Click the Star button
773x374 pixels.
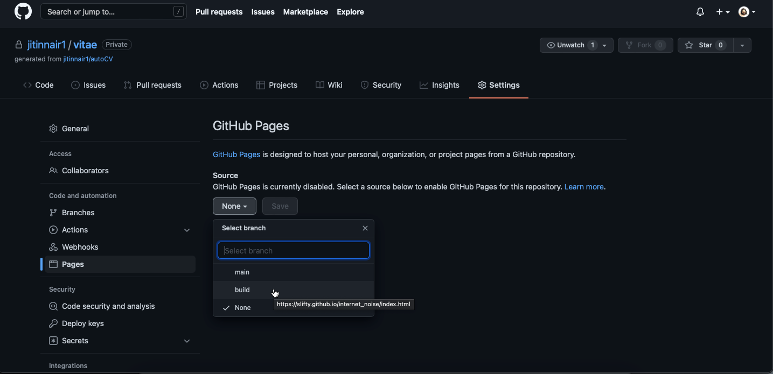[705, 45]
